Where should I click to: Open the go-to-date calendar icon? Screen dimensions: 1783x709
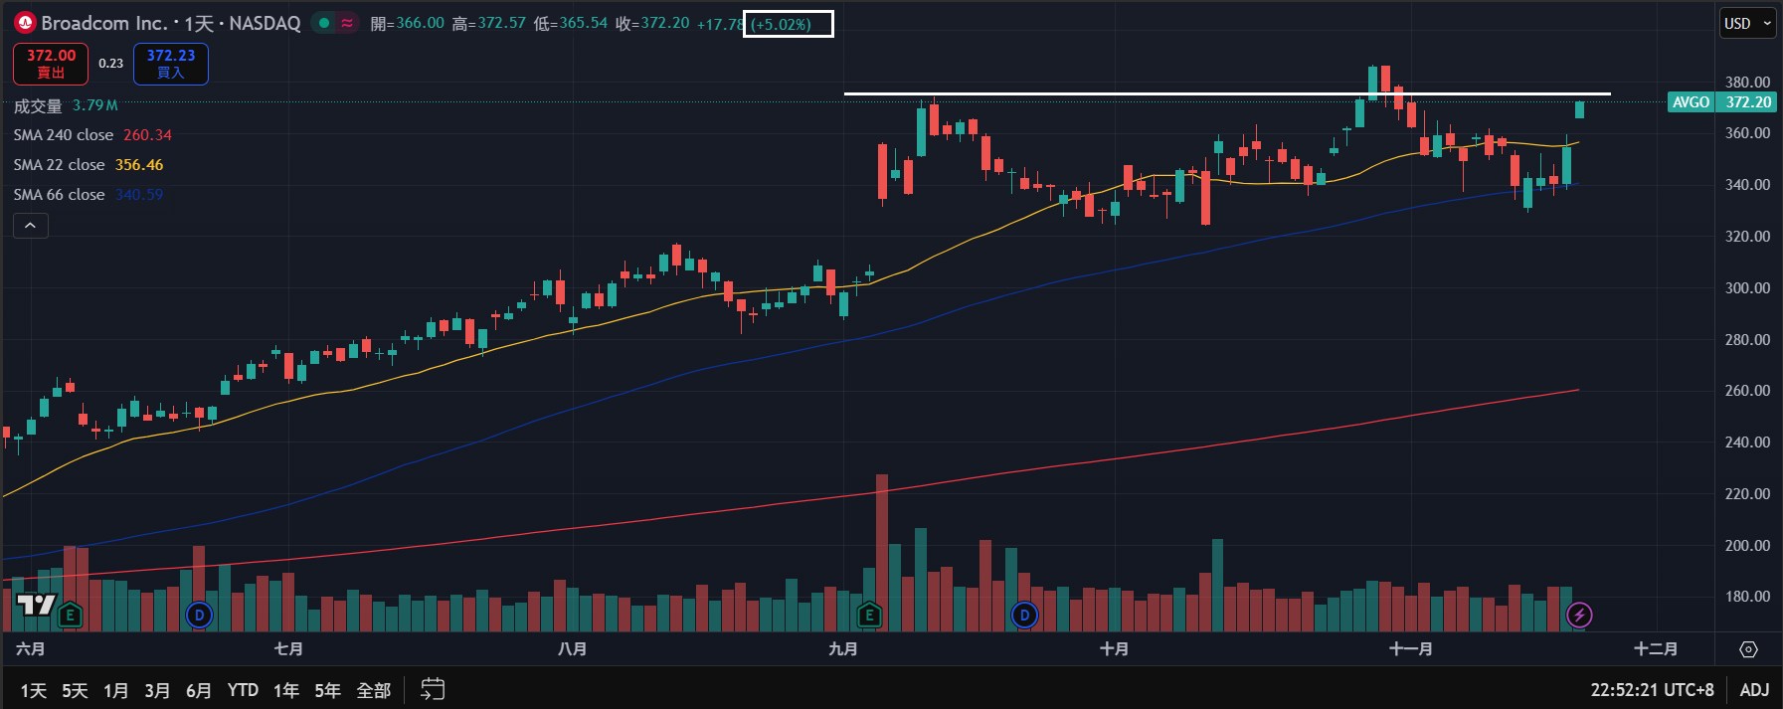[433, 689]
